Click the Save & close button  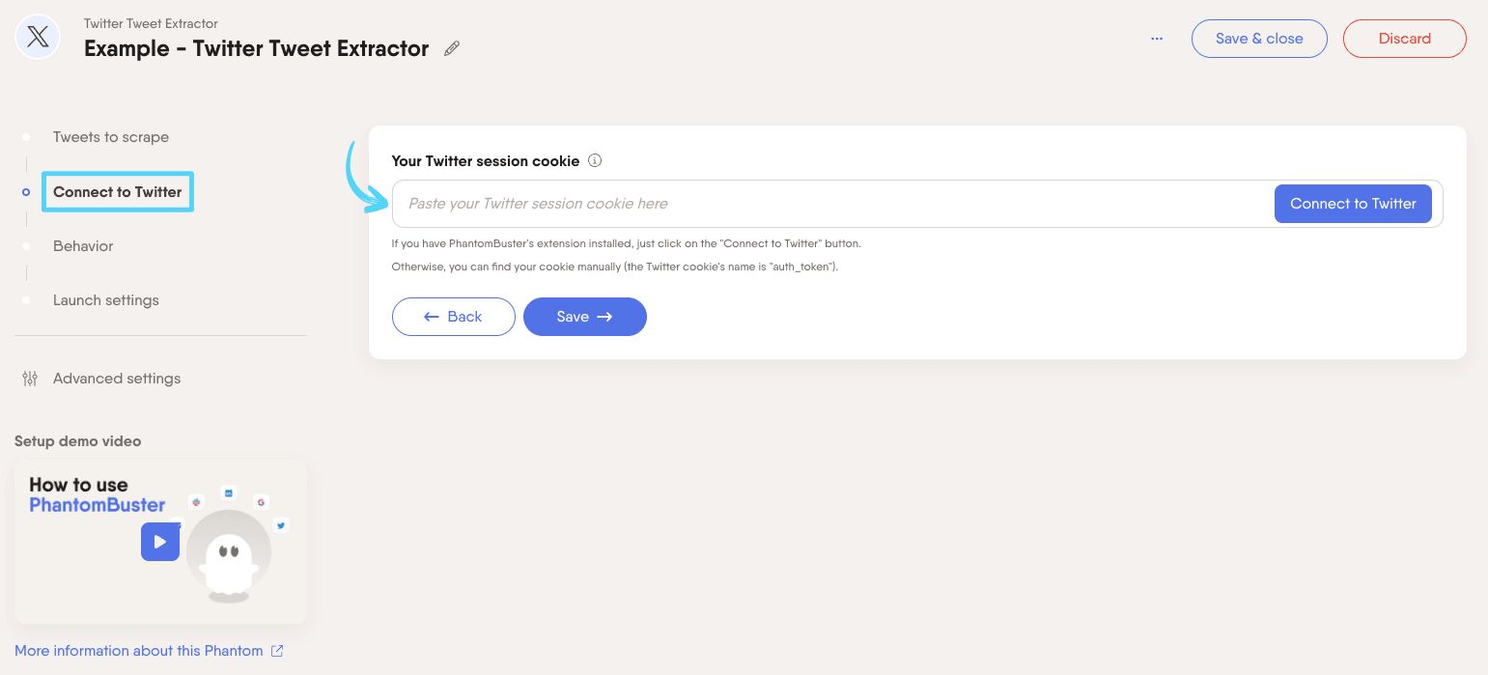[x=1258, y=39]
